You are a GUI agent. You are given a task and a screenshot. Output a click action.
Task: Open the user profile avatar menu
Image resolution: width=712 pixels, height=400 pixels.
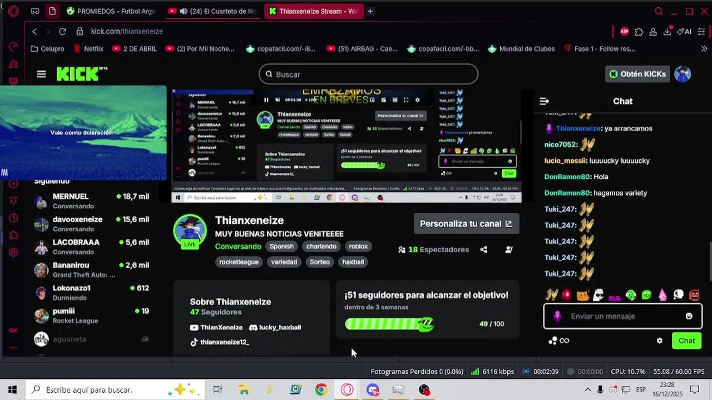click(x=683, y=74)
